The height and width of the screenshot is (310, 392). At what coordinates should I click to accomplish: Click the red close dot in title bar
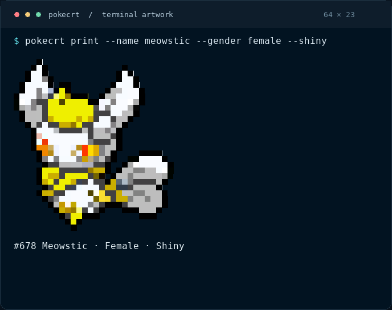click(17, 14)
